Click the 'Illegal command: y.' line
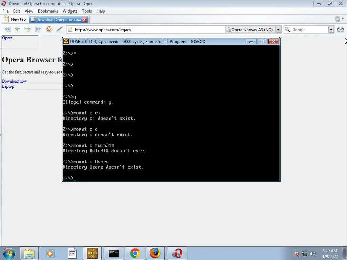The height and width of the screenshot is (260, 347). pyautogui.click(x=88, y=102)
